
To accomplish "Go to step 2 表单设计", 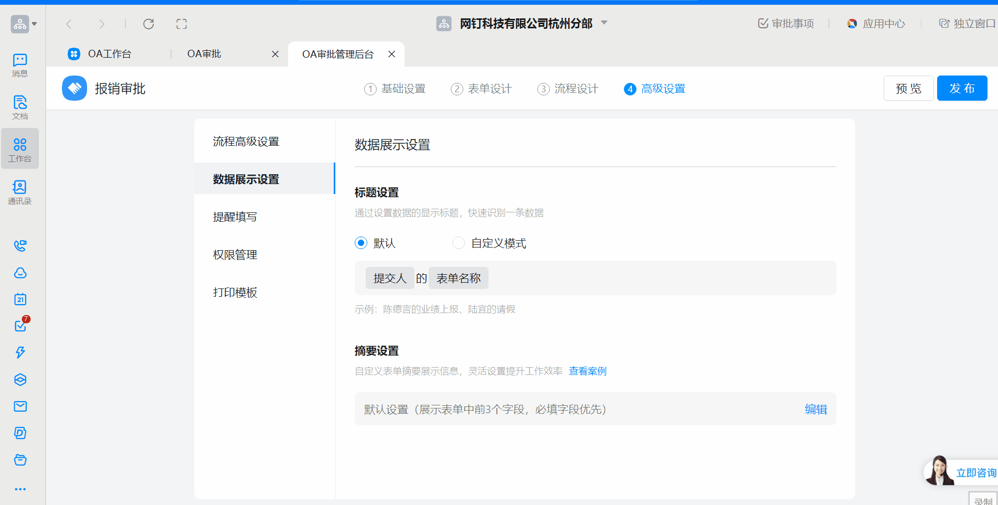I will click(x=481, y=89).
